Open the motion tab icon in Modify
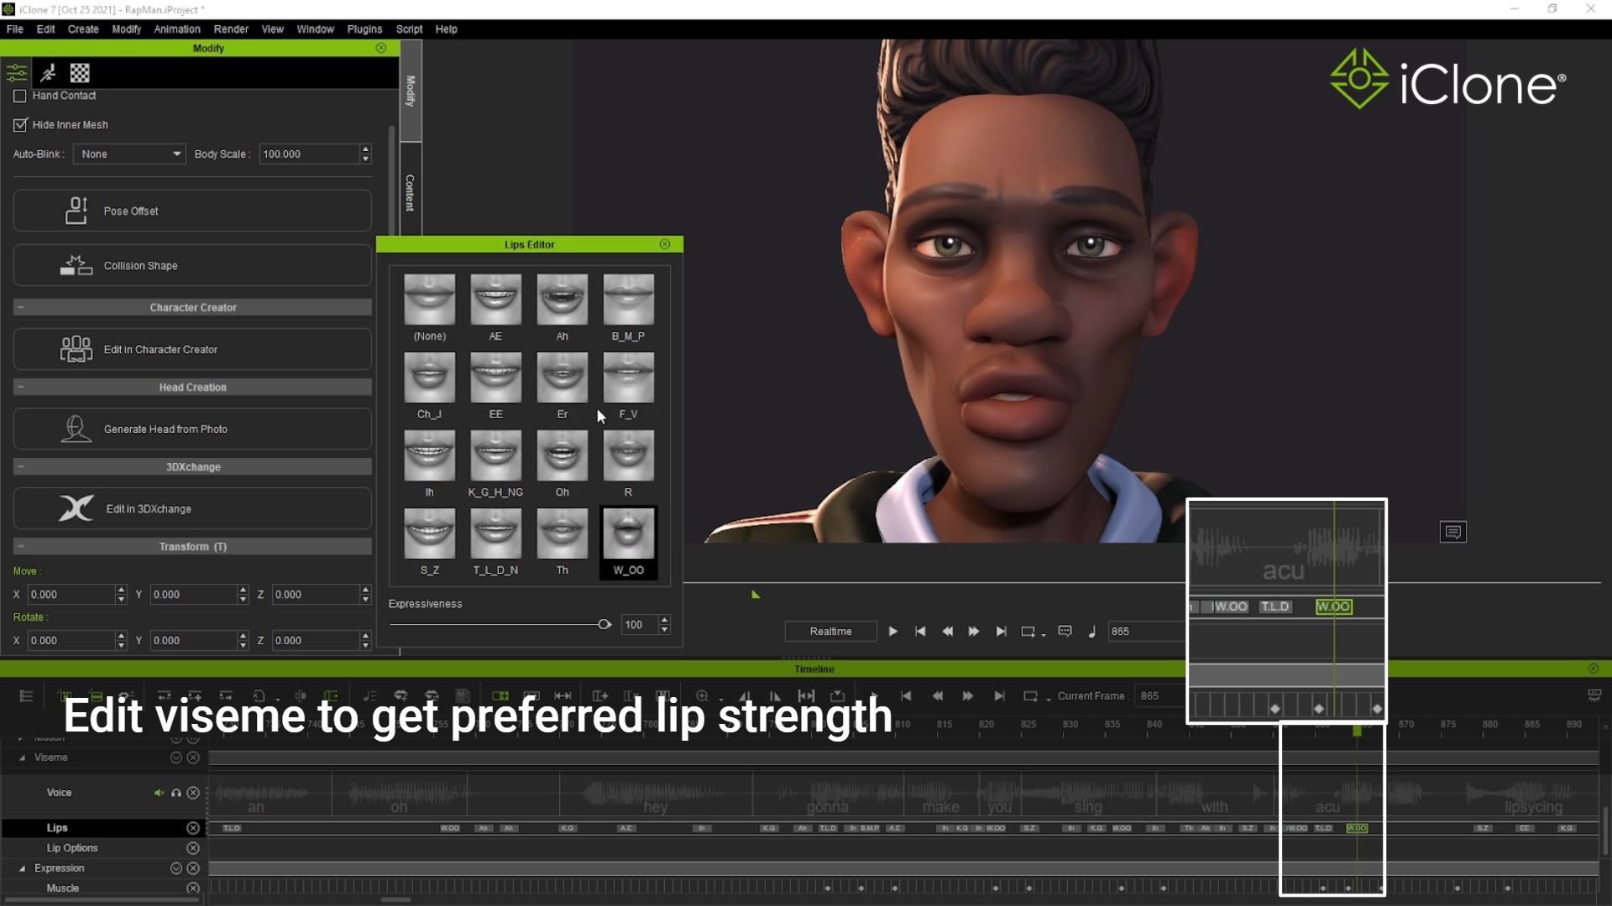This screenshot has width=1612, height=906. click(48, 73)
